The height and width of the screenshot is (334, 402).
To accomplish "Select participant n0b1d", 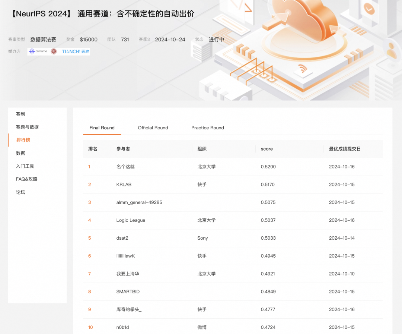I will 122,327.
